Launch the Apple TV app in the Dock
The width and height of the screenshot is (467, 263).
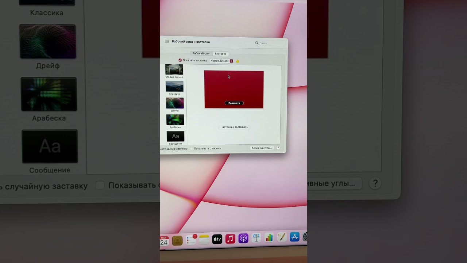217,239
